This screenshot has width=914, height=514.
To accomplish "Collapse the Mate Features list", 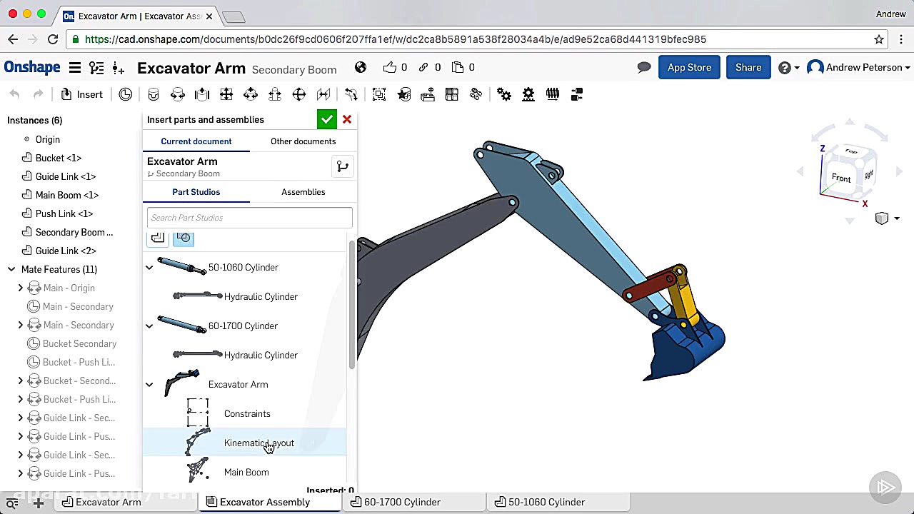I will coord(11,269).
